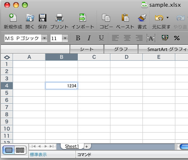Toggle bold formatting
The image size is (188, 160).
78,38
